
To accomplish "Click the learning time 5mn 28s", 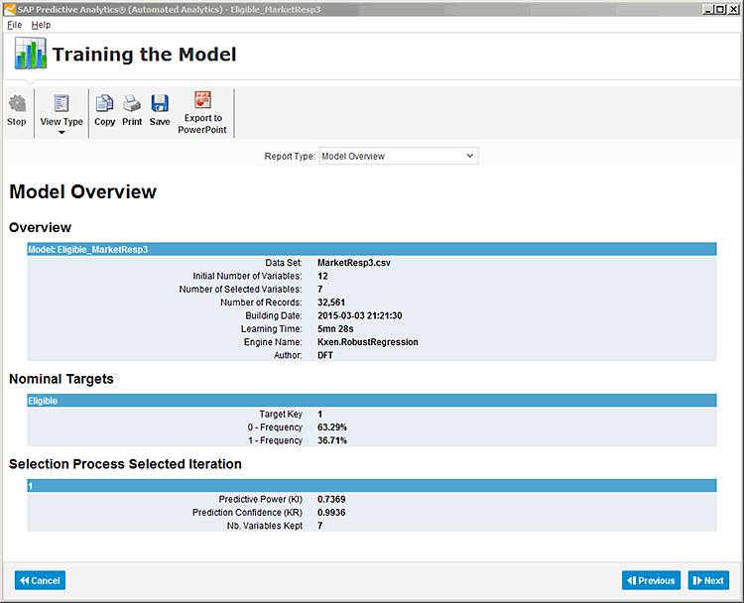I will (x=335, y=329).
